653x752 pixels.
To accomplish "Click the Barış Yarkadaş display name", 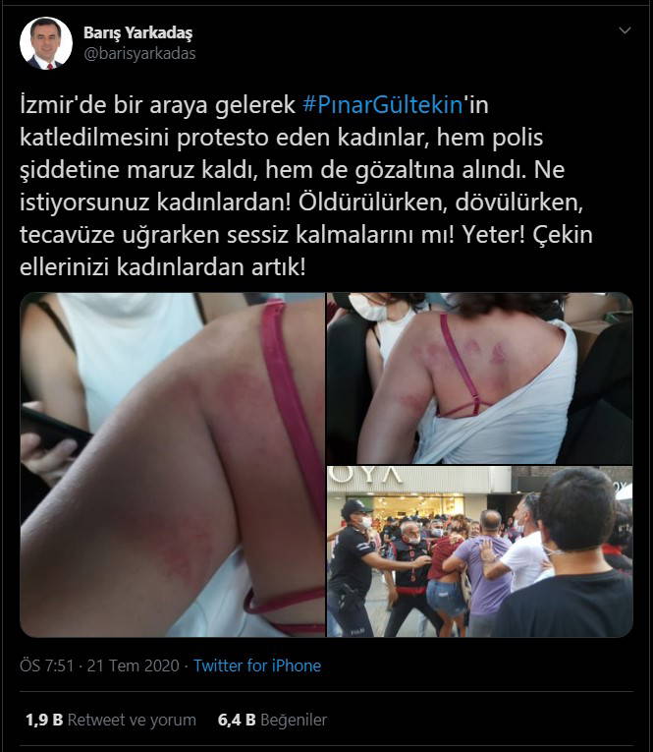I will [138, 32].
